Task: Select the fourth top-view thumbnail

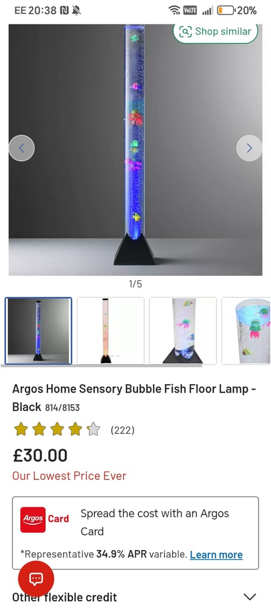Action: click(x=246, y=331)
